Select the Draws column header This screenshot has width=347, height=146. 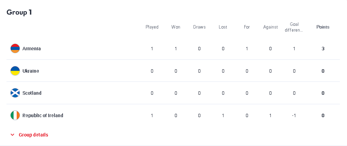click(199, 27)
